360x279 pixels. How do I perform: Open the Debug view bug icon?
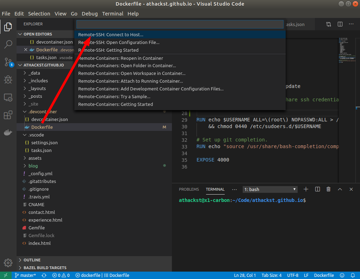click(8, 80)
